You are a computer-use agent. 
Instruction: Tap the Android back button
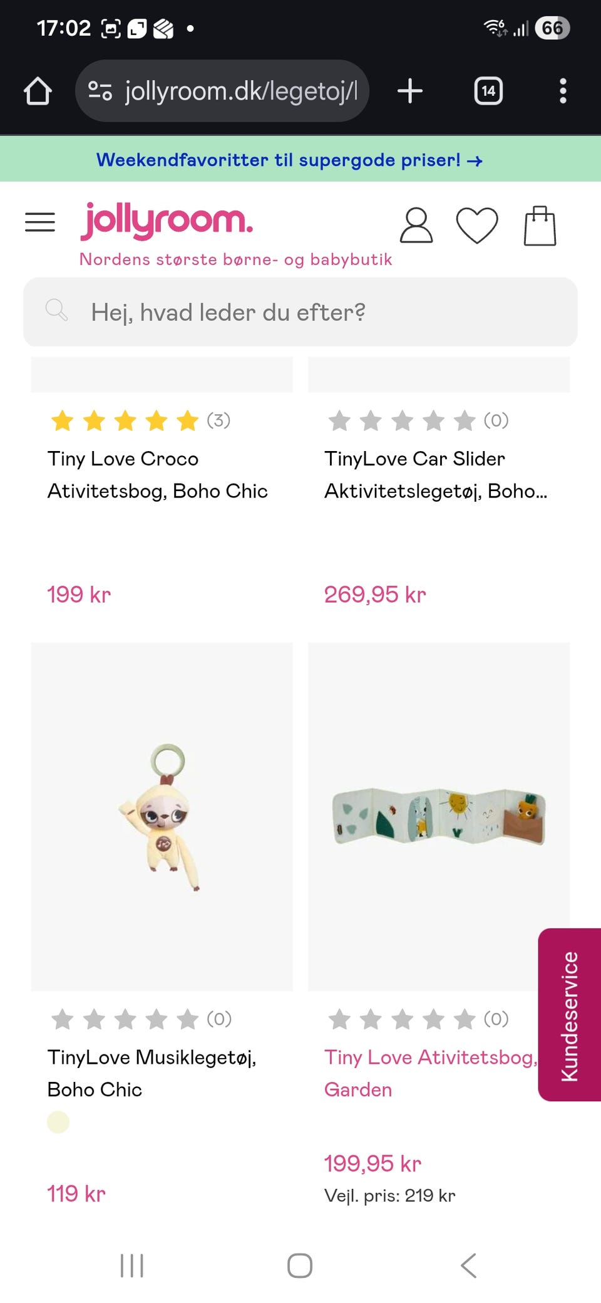pos(468,1265)
